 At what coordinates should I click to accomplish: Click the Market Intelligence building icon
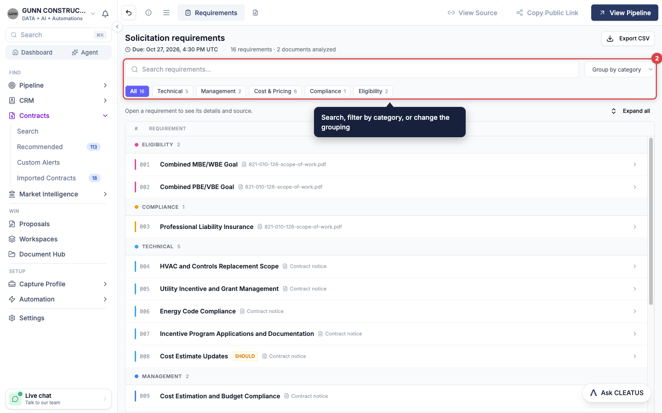click(12, 194)
